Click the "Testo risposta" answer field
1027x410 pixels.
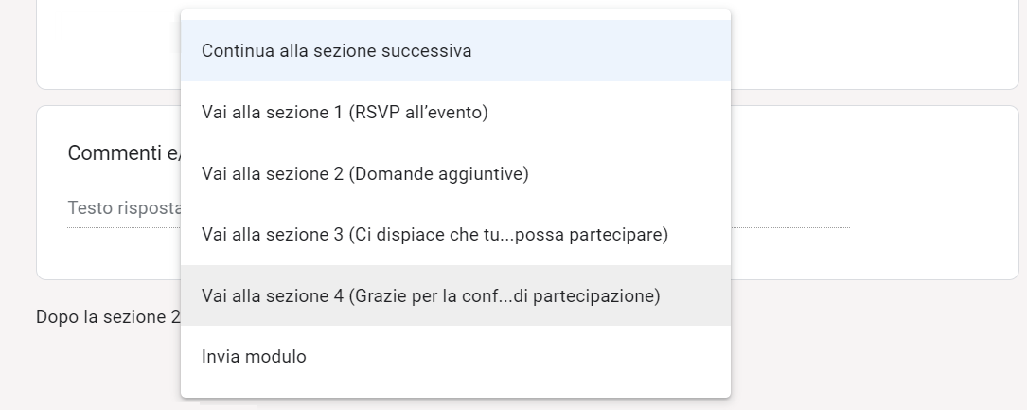(x=123, y=208)
